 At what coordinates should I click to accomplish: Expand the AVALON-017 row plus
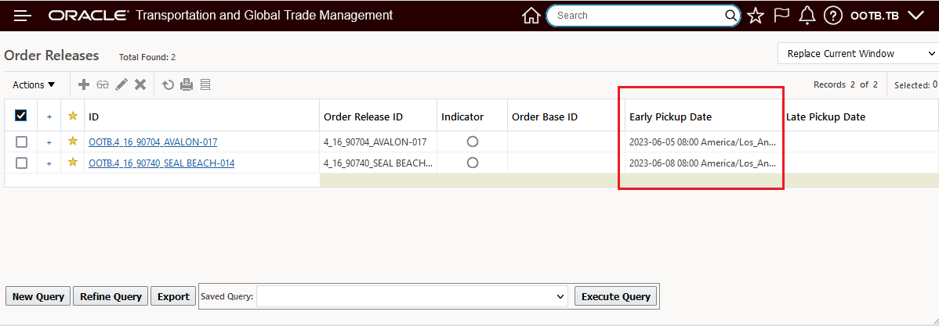49,143
